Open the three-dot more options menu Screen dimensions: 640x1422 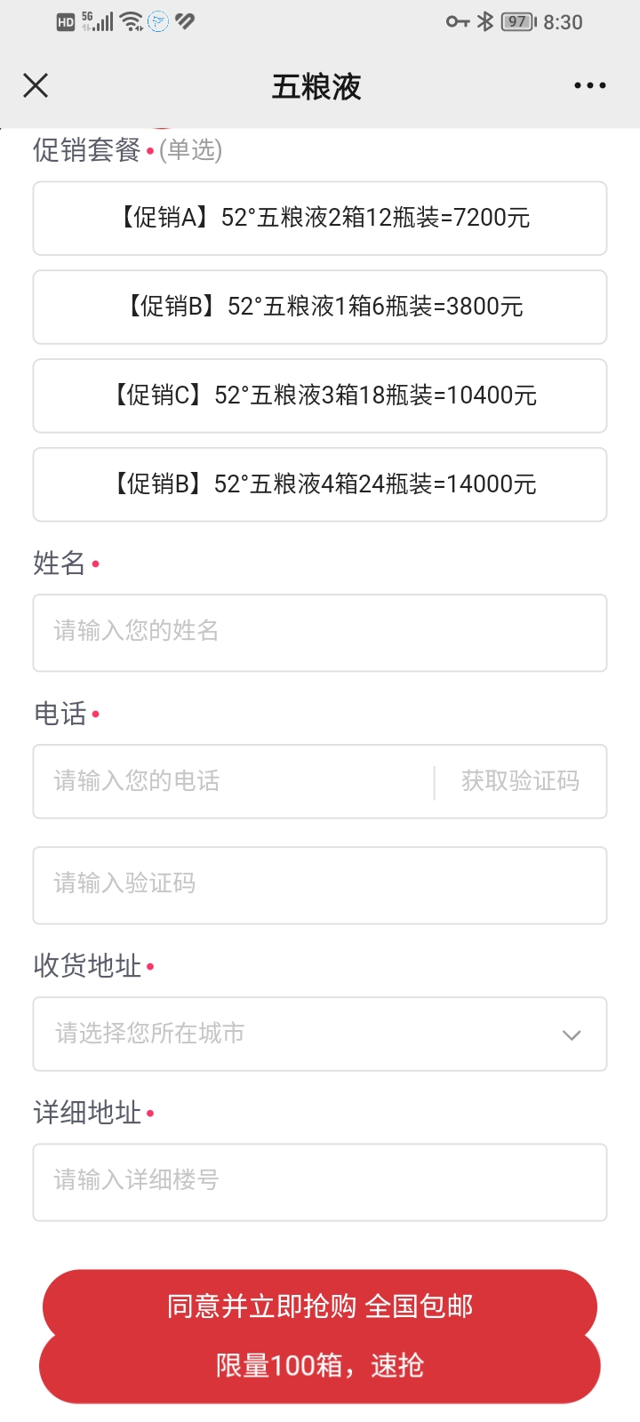click(589, 85)
